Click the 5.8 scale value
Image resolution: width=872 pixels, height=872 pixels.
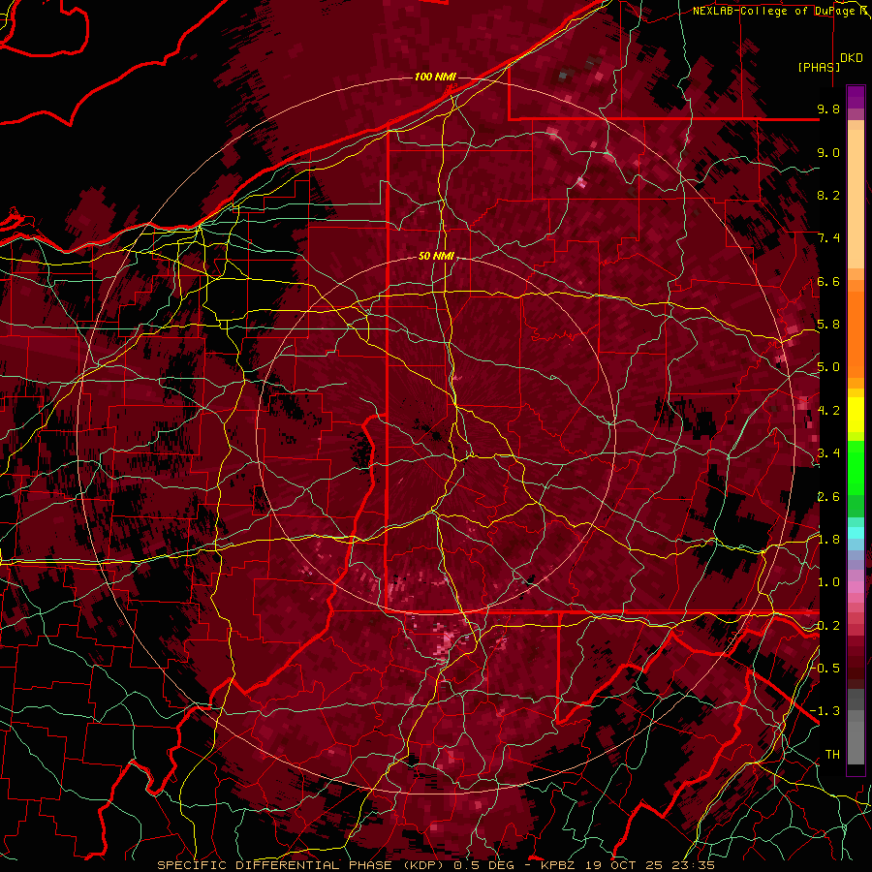pos(828,325)
